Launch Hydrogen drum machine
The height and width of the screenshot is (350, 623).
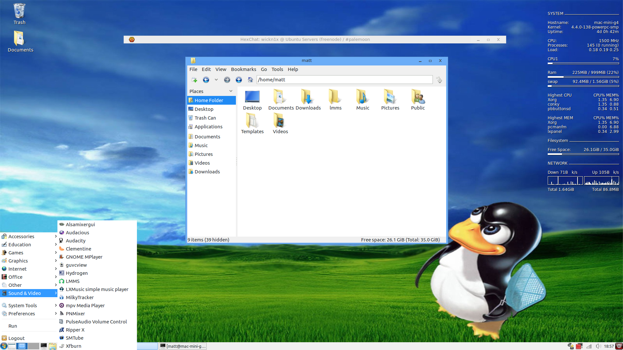point(97,273)
